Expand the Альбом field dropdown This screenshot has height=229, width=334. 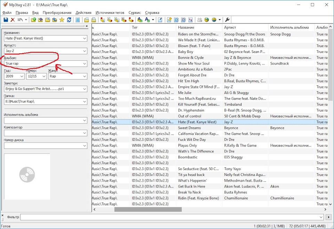click(85, 63)
